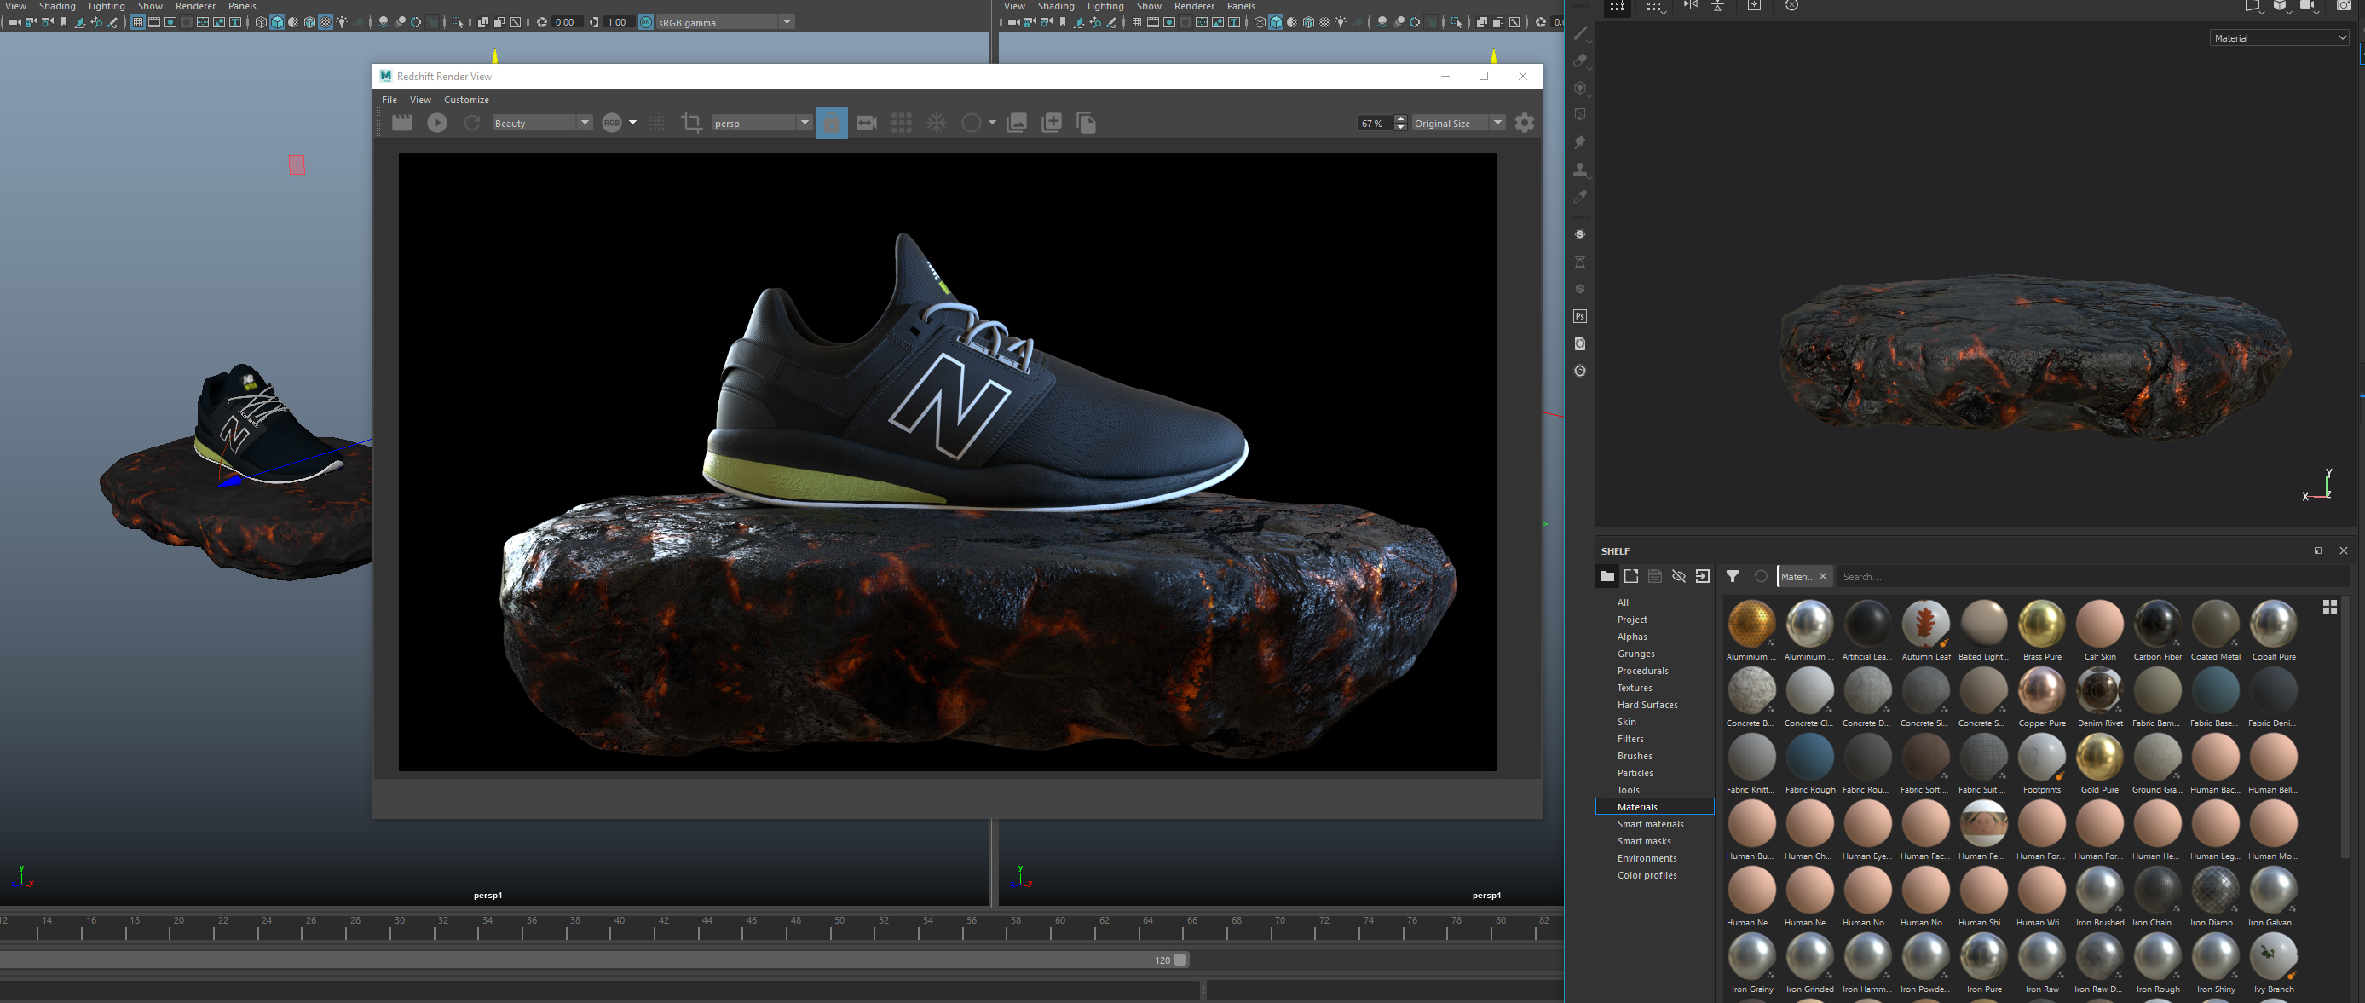The height and width of the screenshot is (1003, 2365).
Task: Click the save image icon
Action: [1017, 123]
